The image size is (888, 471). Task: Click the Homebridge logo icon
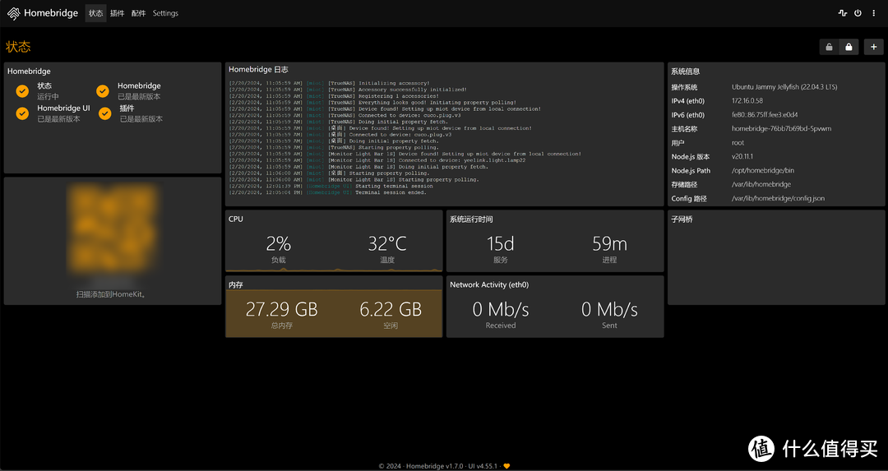click(14, 13)
